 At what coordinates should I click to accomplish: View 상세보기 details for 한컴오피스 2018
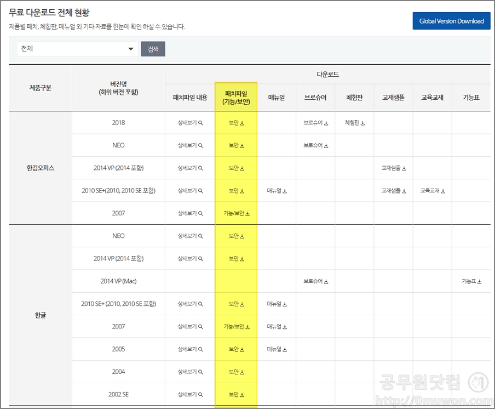tap(190, 123)
